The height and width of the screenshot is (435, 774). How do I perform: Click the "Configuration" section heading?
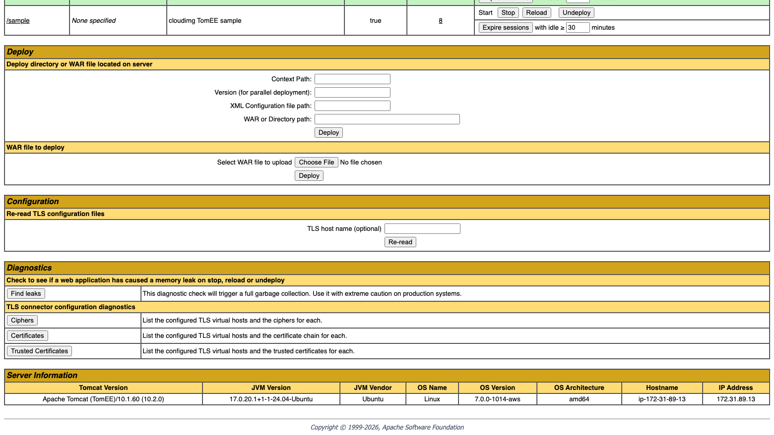pyautogui.click(x=33, y=202)
